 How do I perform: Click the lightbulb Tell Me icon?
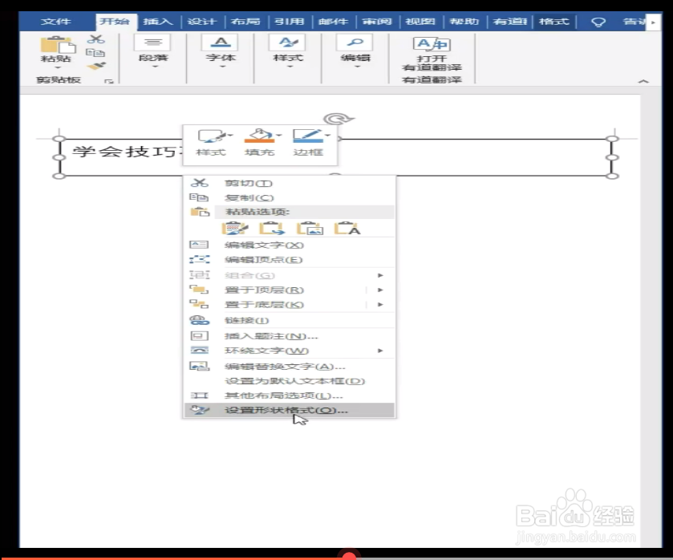(598, 22)
